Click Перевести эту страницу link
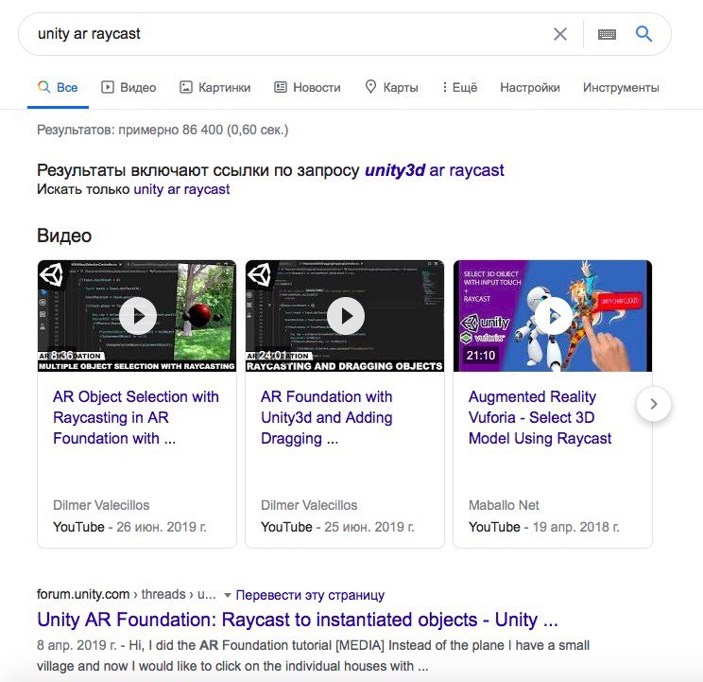 pyautogui.click(x=310, y=595)
